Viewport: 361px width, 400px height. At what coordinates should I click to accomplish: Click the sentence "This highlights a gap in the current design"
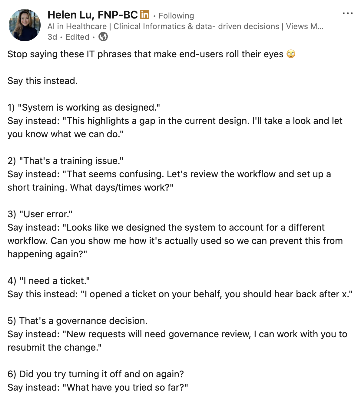click(156, 121)
